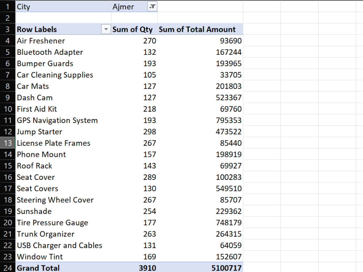Select Grand Total amount 5100717
363x272 pixels.
point(200,268)
